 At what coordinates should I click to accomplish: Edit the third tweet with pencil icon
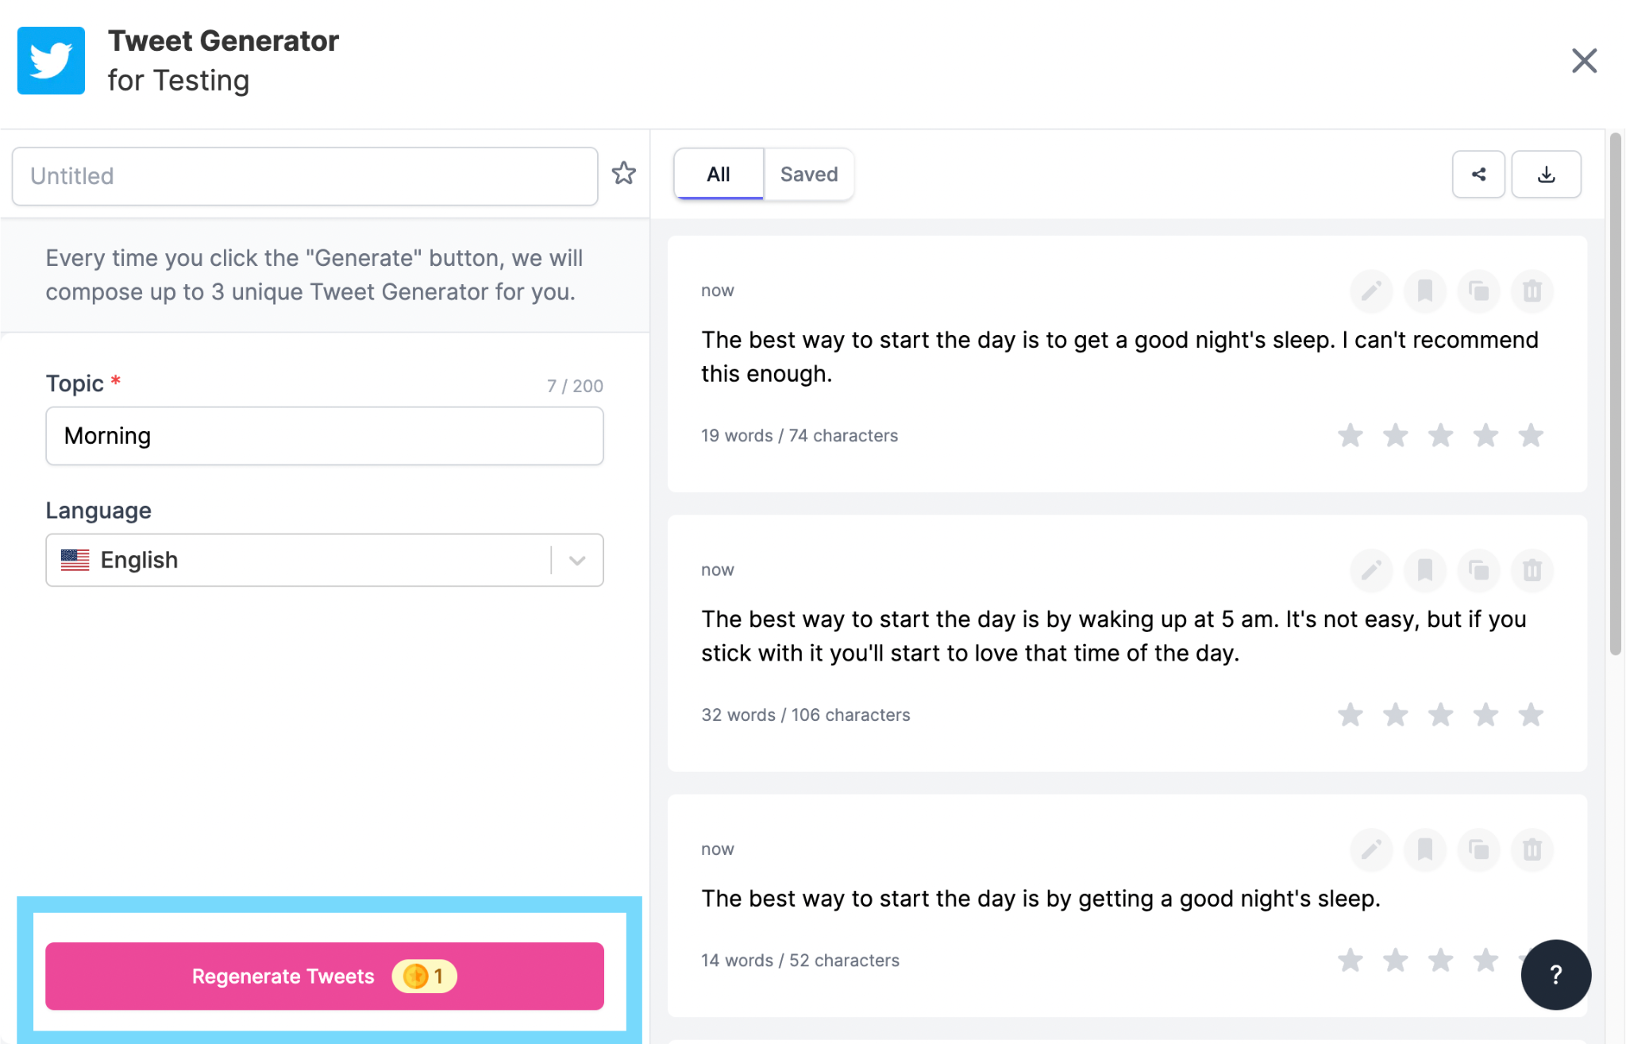click(x=1371, y=849)
